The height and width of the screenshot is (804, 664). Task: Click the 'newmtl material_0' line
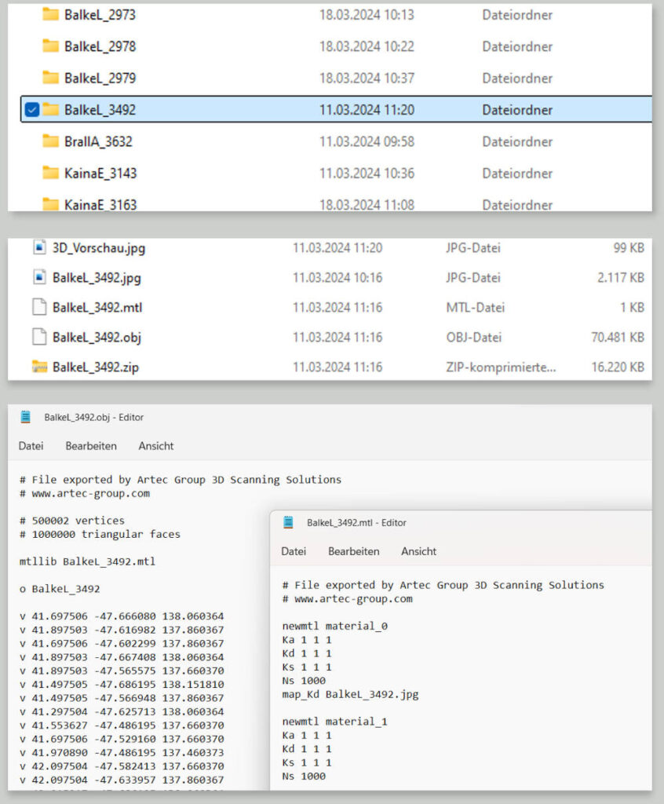tap(335, 626)
